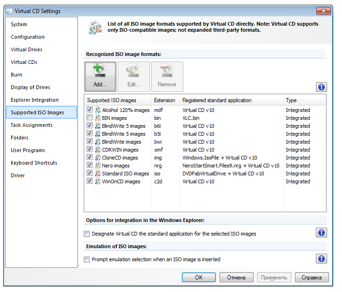The width and height of the screenshot is (342, 292).
Task: Open info for emulation of ISO images
Action: point(321,258)
